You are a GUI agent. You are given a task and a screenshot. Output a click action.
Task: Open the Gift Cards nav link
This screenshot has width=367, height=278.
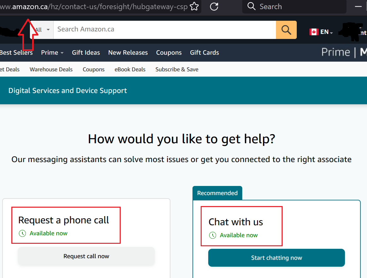(204, 53)
